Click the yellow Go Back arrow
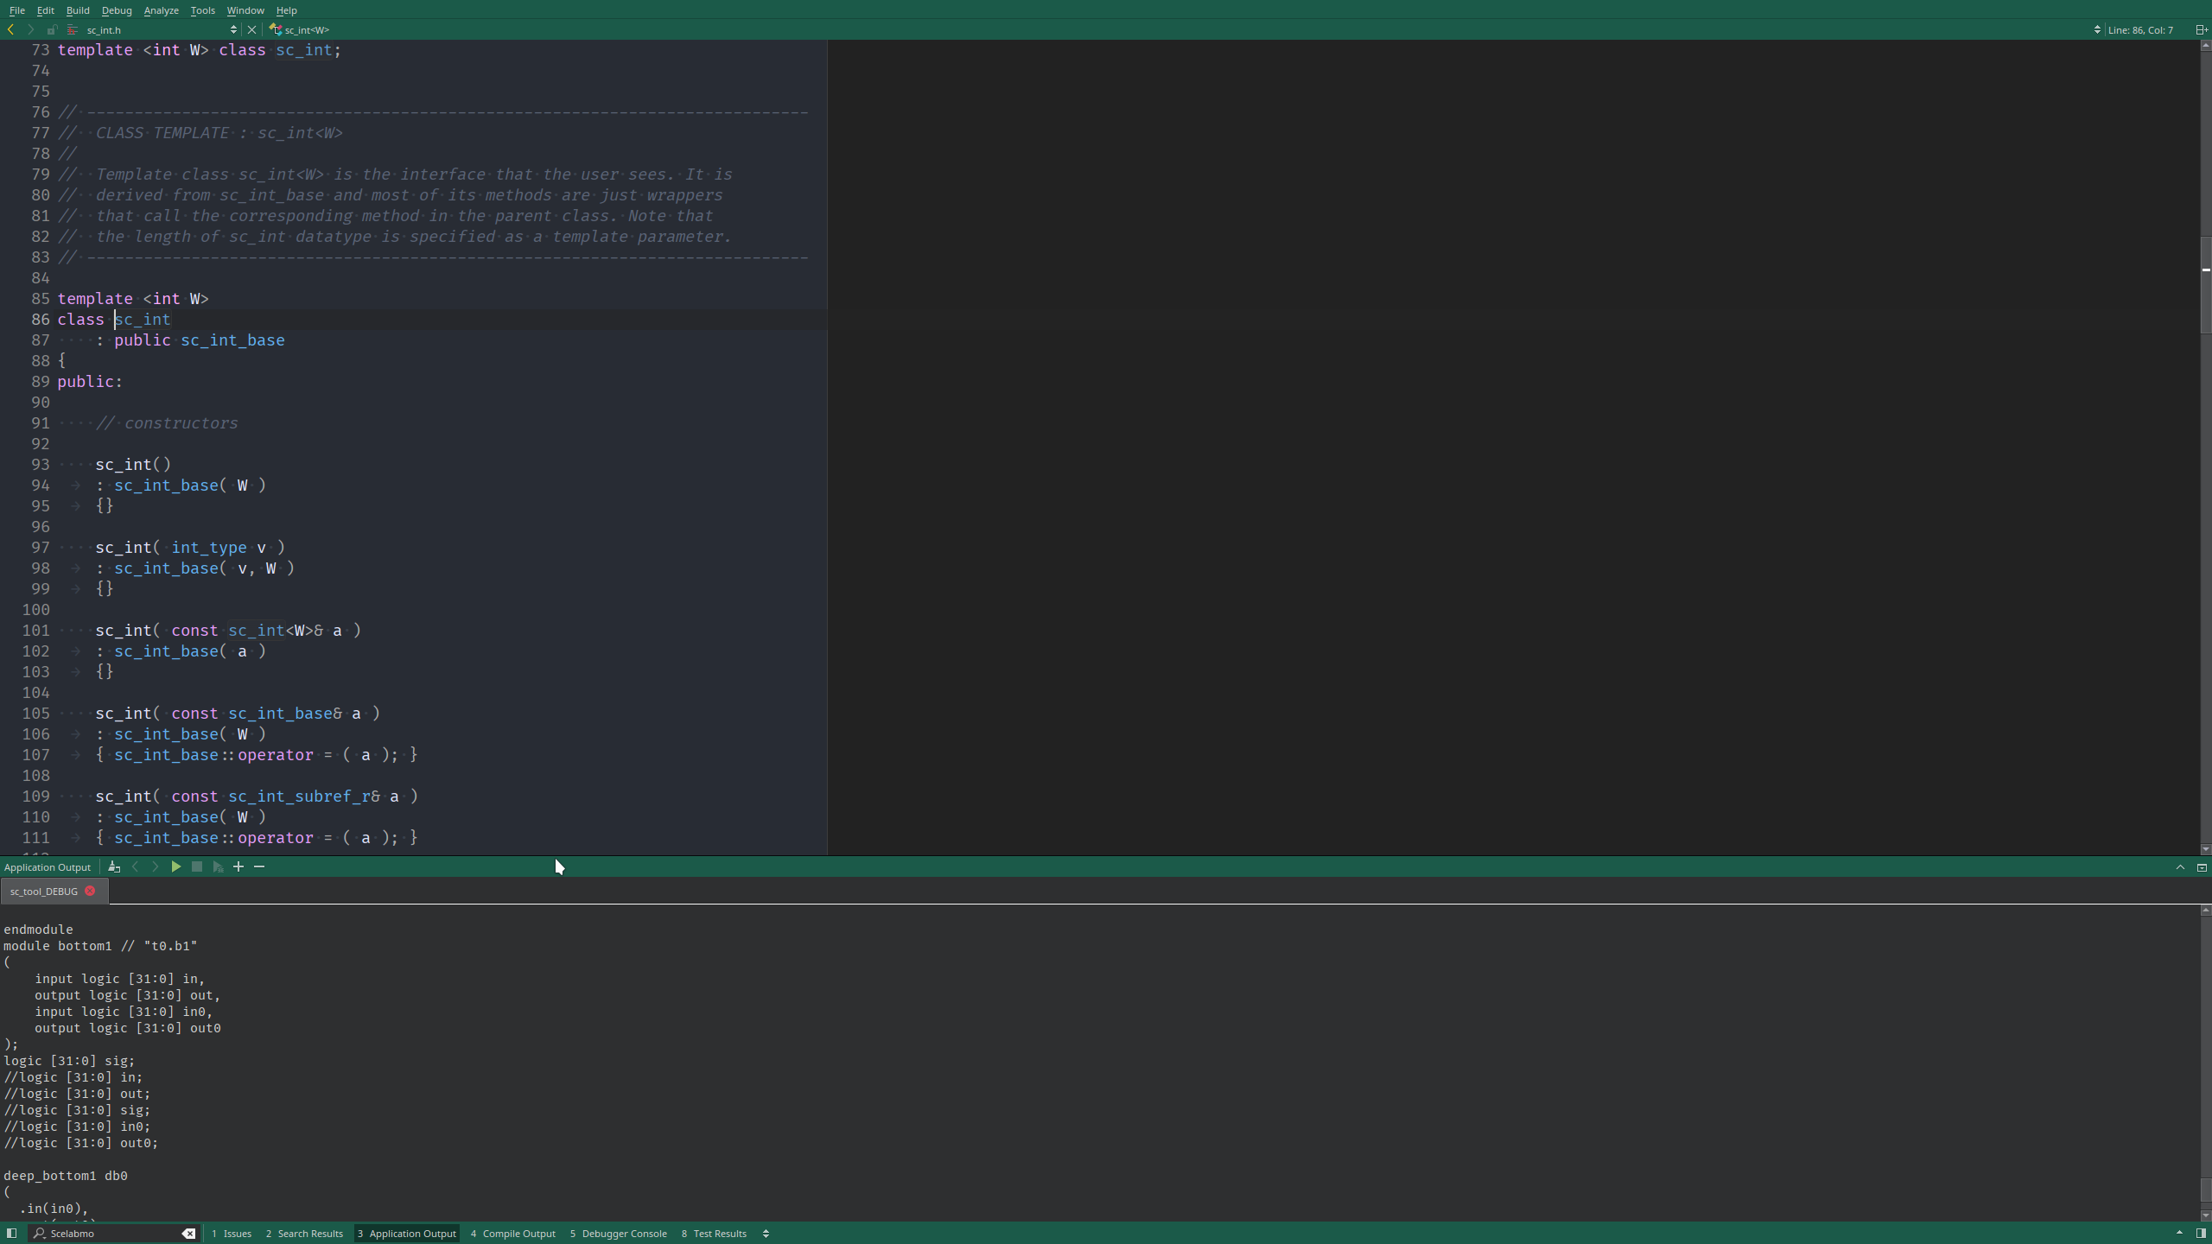 (10, 29)
